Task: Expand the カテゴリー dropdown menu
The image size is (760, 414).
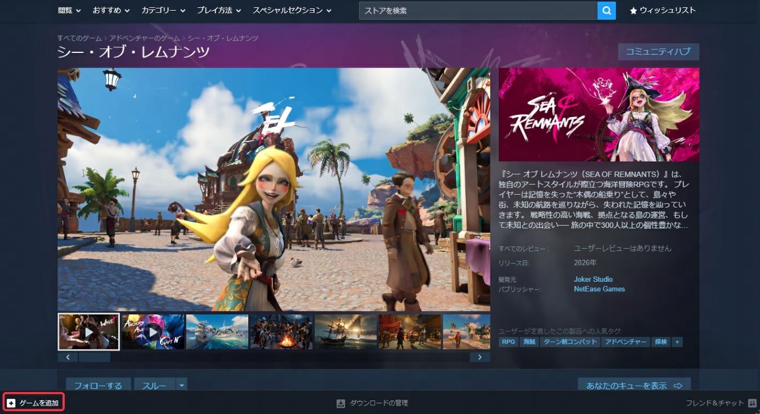Action: pyautogui.click(x=162, y=11)
